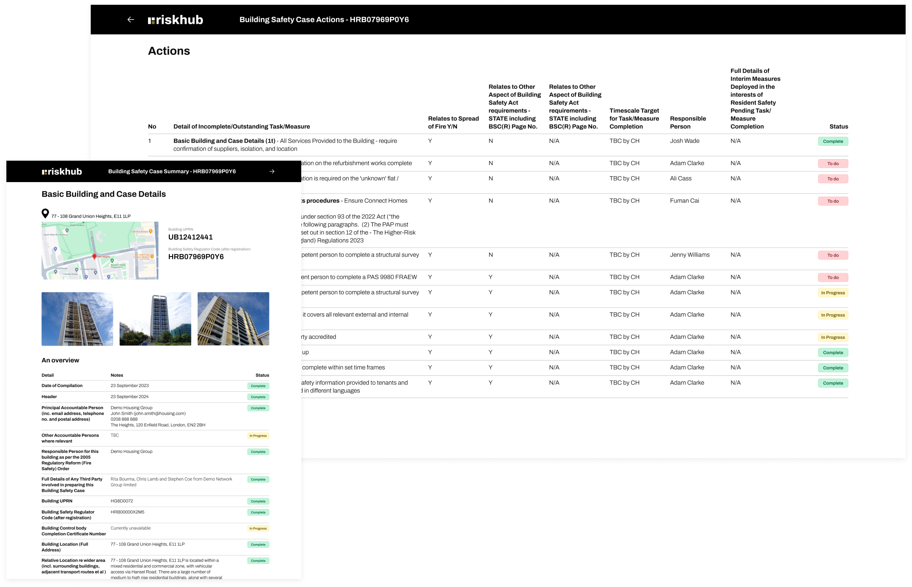Select the 'Jenny Williams' responsible person cell
912x587 pixels.
point(690,255)
